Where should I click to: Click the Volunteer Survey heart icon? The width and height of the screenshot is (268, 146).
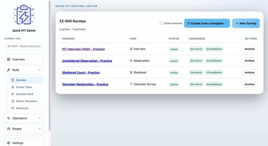tap(131, 84)
